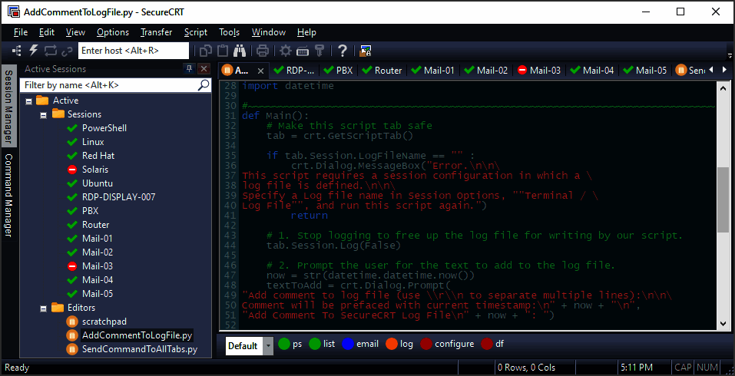
Task: Click the Filter by name field
Action: [110, 84]
